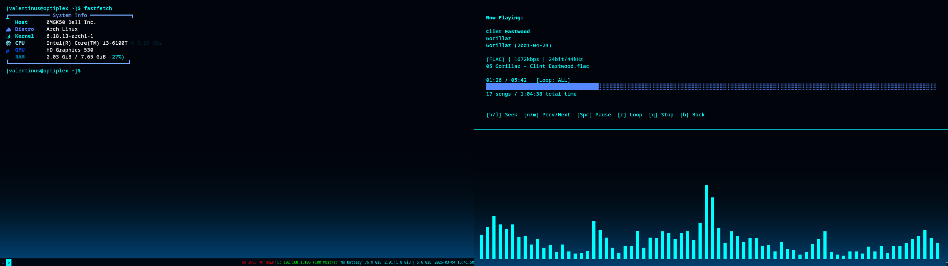Click the 'fastfetch' command text
Screen dimensions: 948x266
[98, 8]
